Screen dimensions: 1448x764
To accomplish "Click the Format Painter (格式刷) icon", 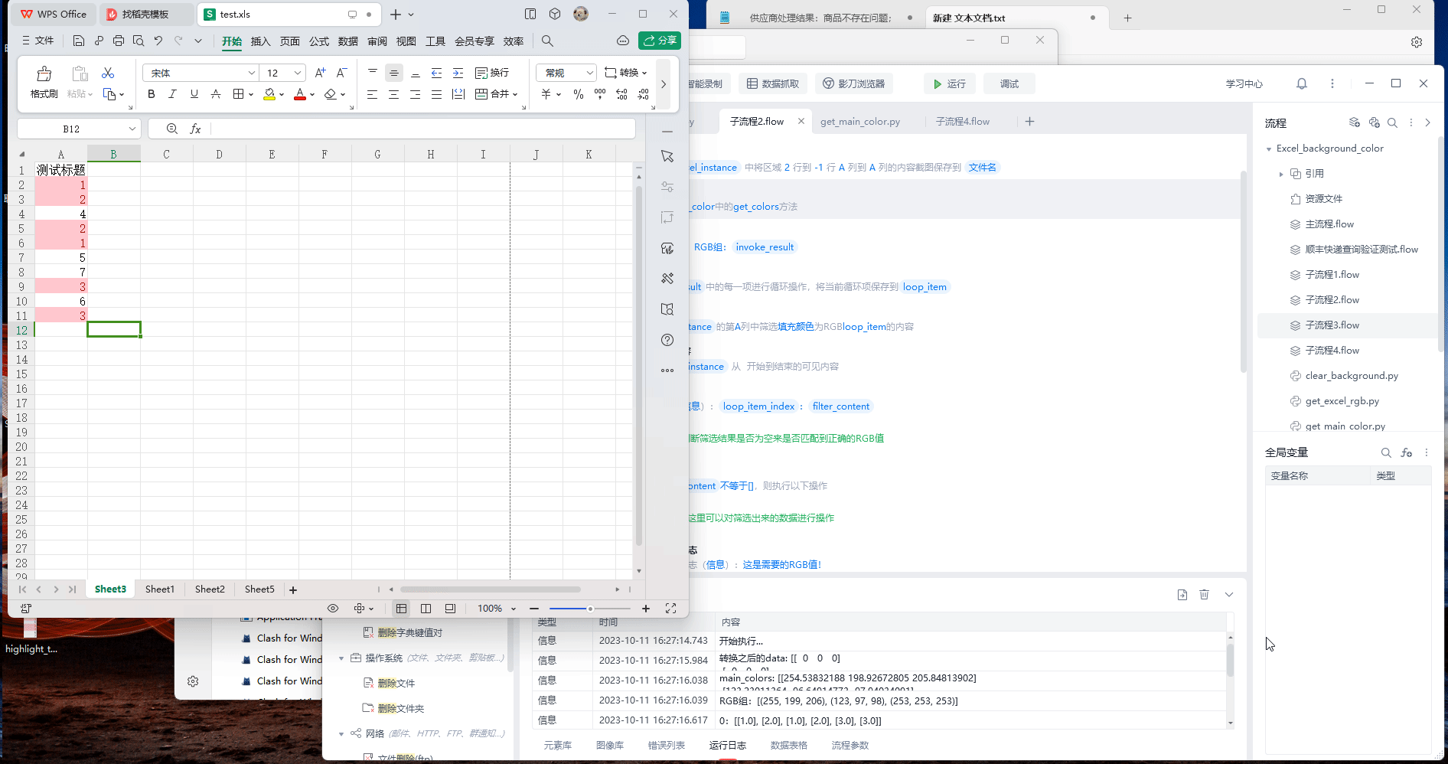I will [44, 81].
